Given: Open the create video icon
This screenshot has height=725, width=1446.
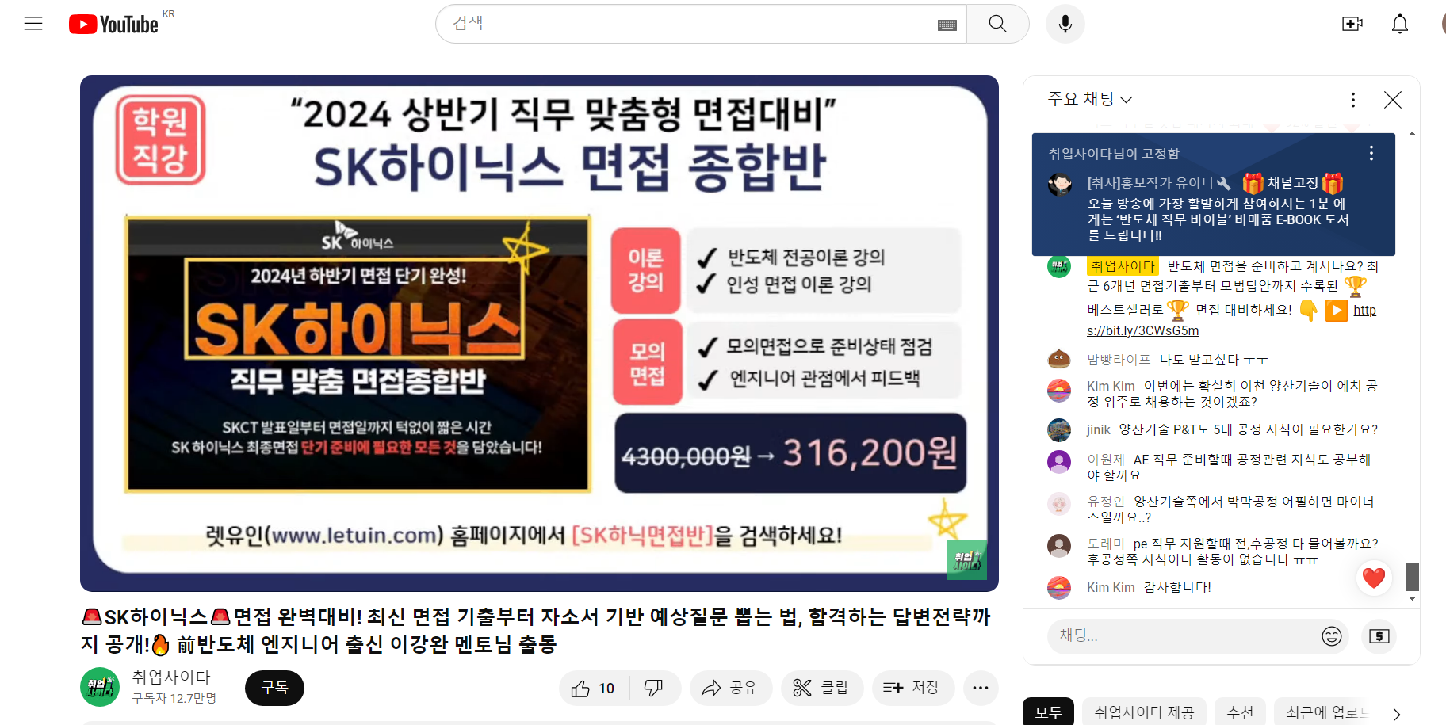Looking at the screenshot, I should click(x=1352, y=24).
